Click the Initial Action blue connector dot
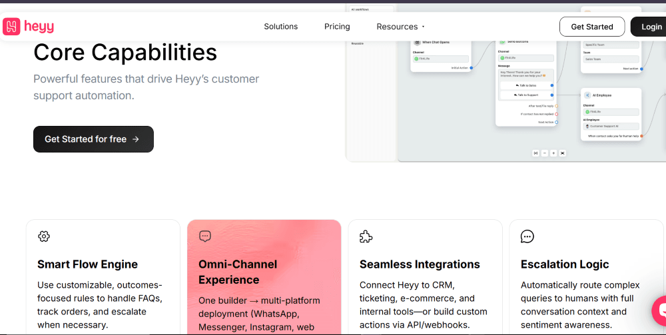666x335 pixels. point(471,68)
